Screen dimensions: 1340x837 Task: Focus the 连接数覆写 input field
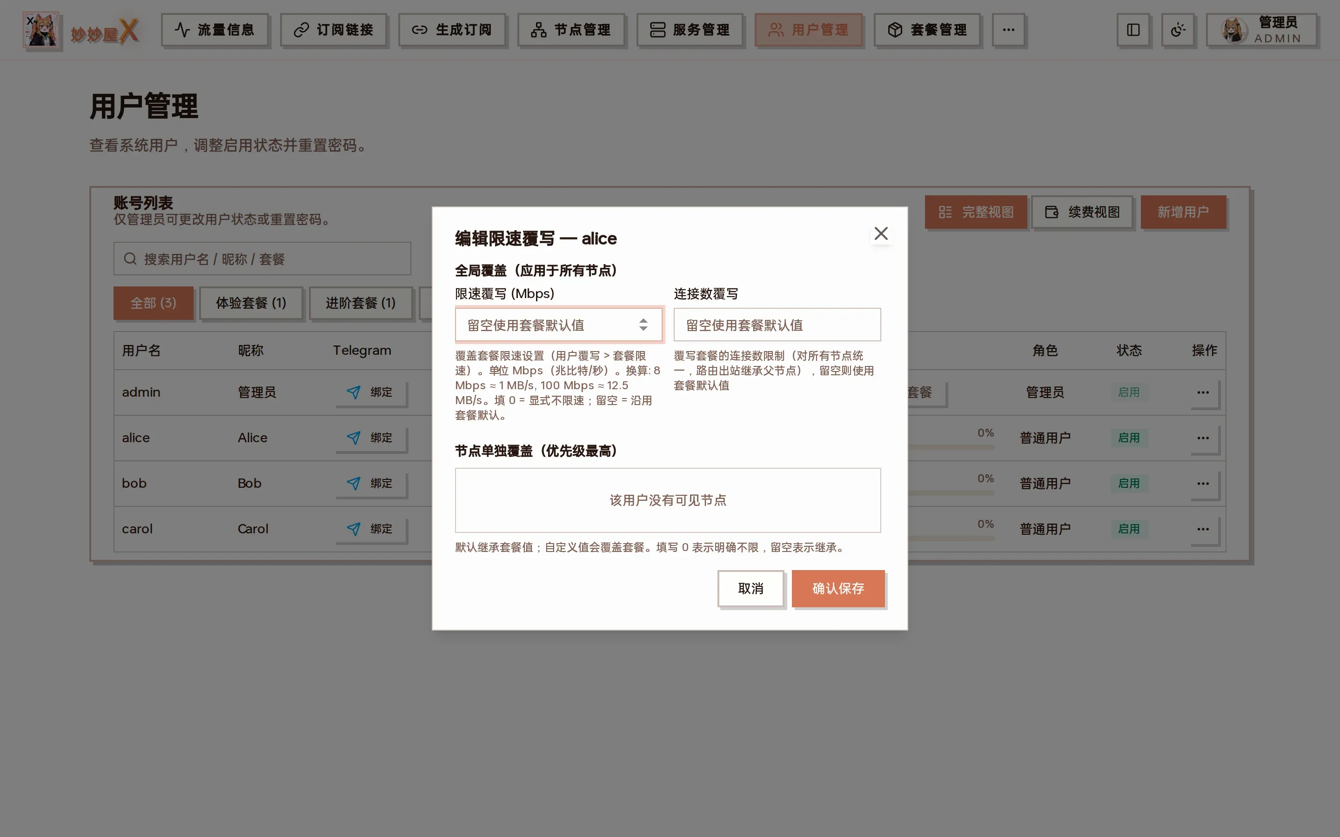777,325
